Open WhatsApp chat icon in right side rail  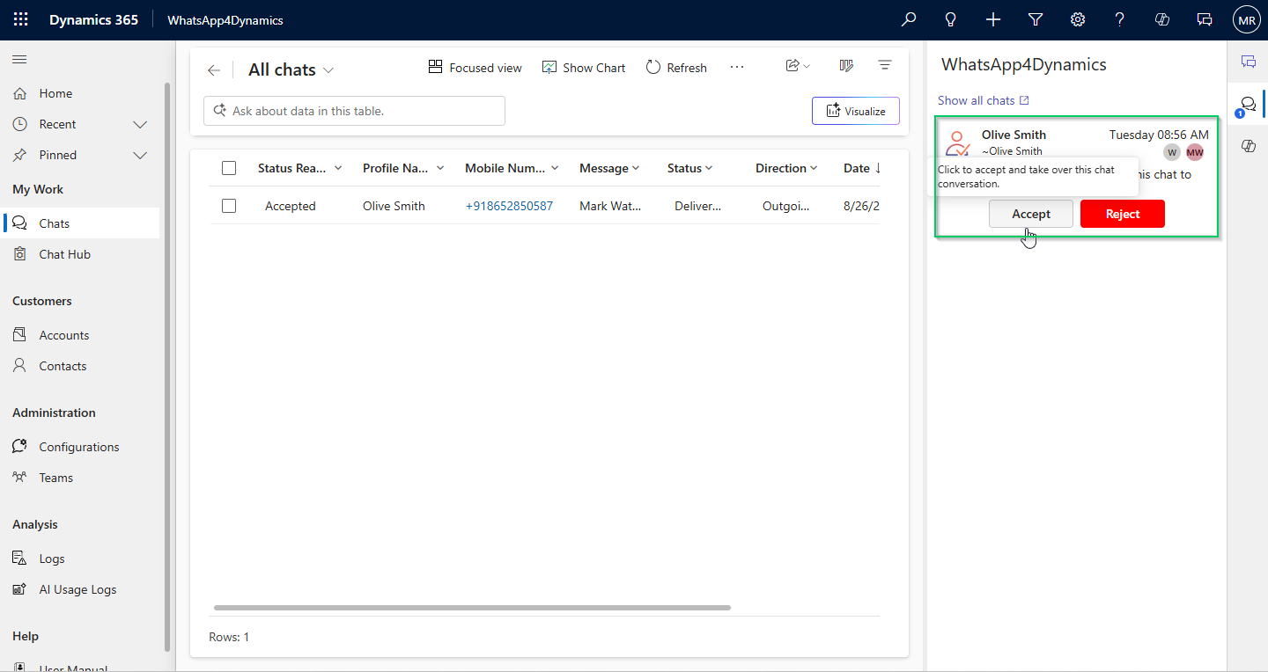1248,105
